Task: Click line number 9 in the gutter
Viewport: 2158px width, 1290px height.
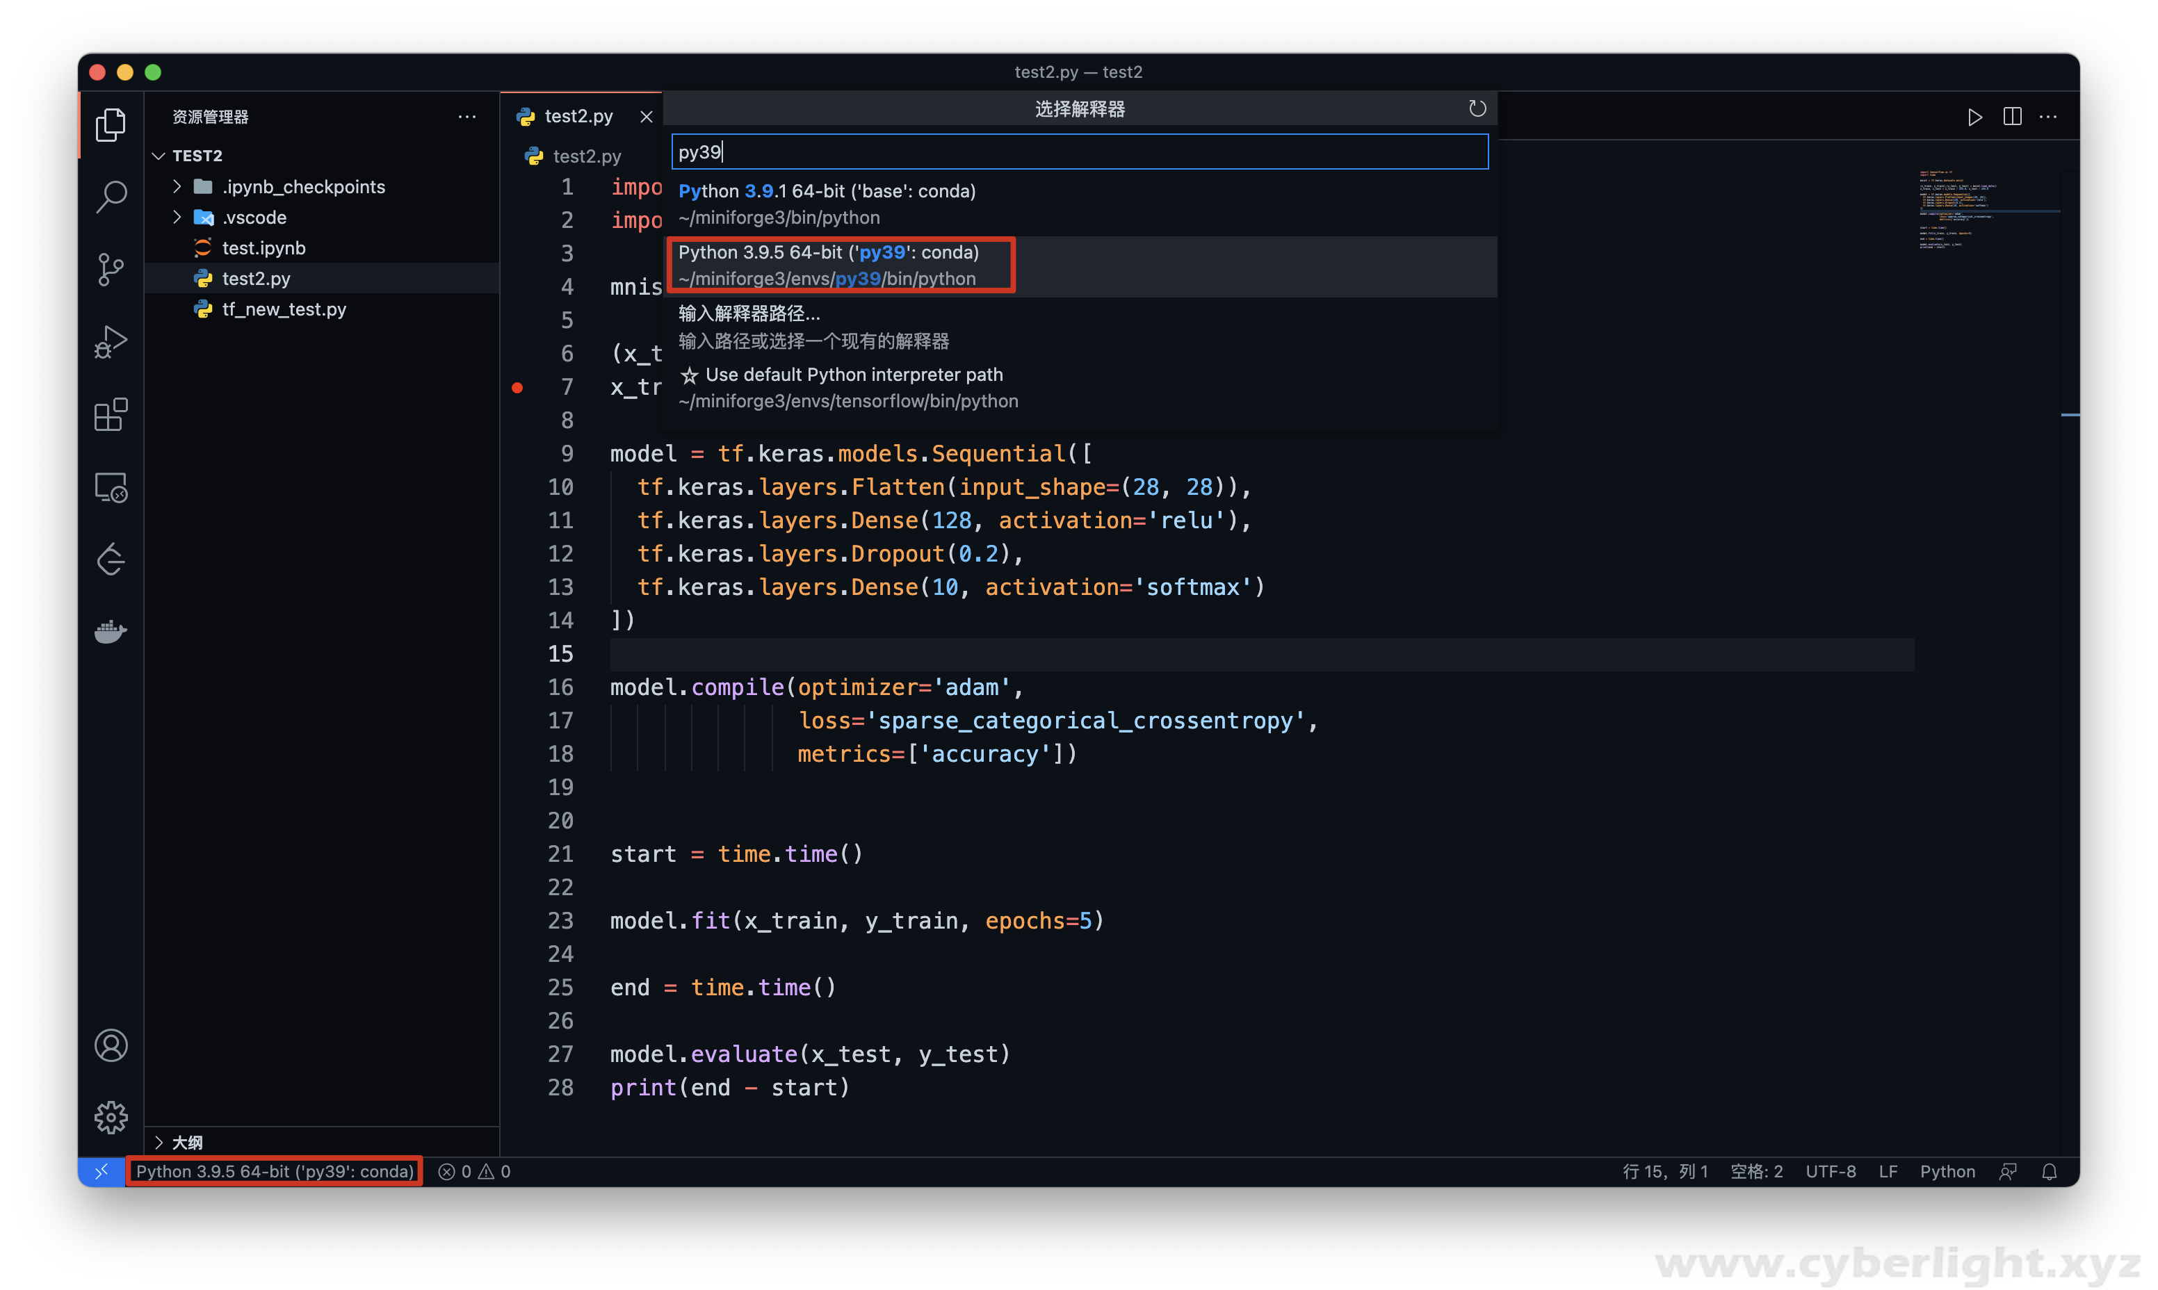Action: pyautogui.click(x=567, y=454)
